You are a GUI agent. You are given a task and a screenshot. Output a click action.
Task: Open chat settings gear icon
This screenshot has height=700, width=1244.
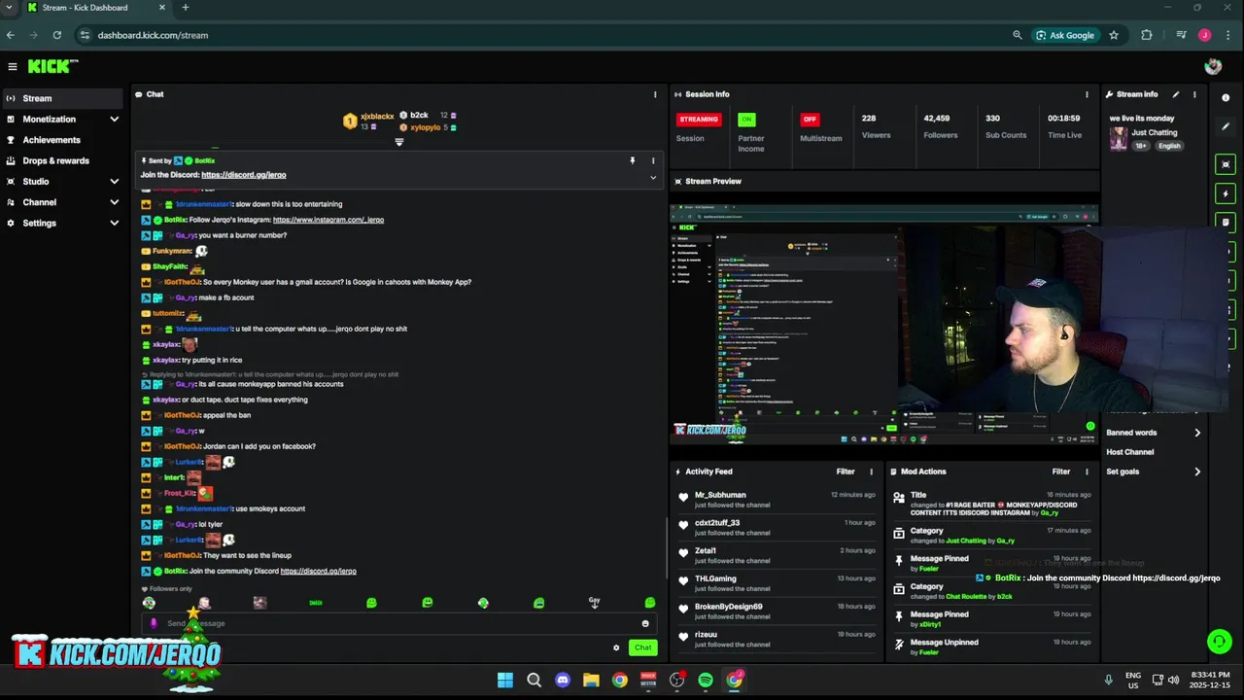[616, 647]
